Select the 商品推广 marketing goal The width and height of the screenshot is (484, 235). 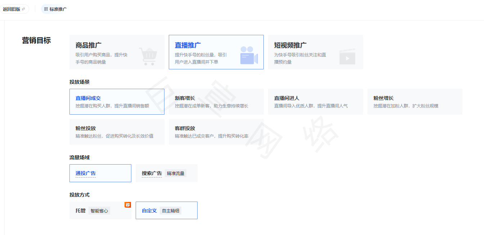click(117, 52)
